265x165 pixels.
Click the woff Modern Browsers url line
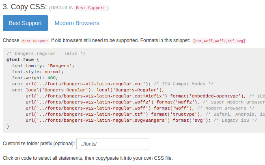tap(140, 108)
